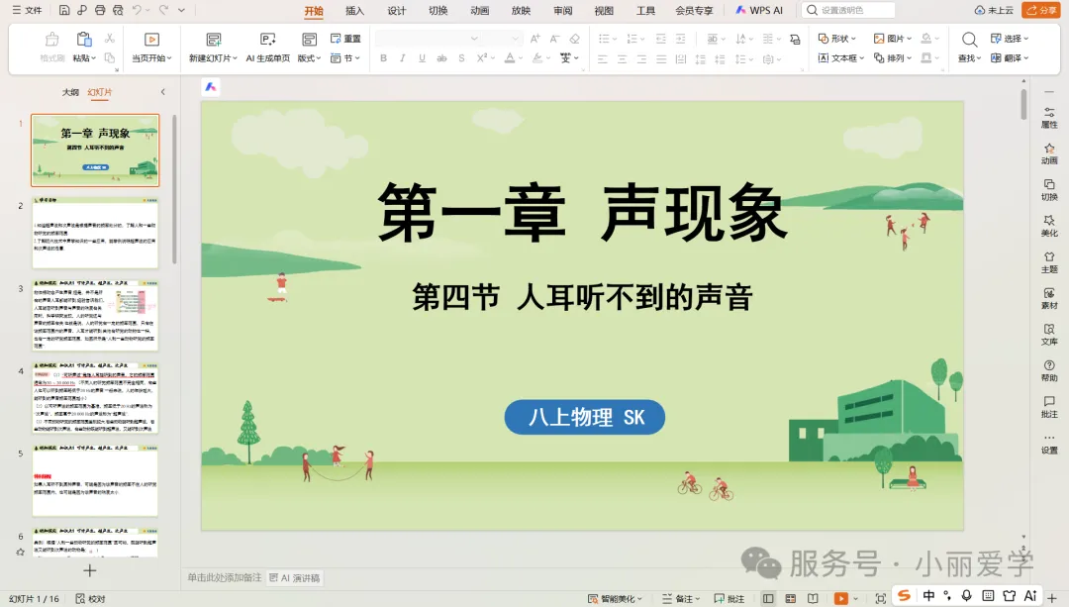Increase font size with A+ icon
This screenshot has height=607, width=1069.
[535, 39]
